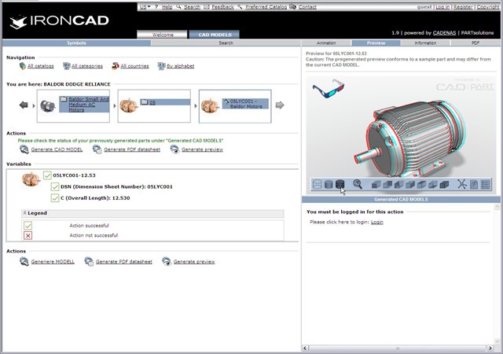Click the horizontal scrollbar right arrow
Image resolution: width=503 pixels, height=354 pixels.
point(490,348)
